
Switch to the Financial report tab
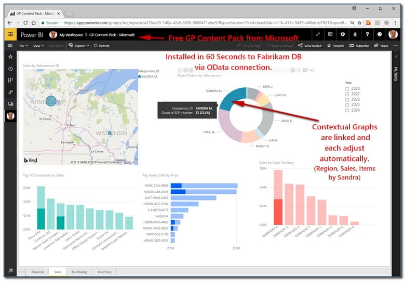37,272
